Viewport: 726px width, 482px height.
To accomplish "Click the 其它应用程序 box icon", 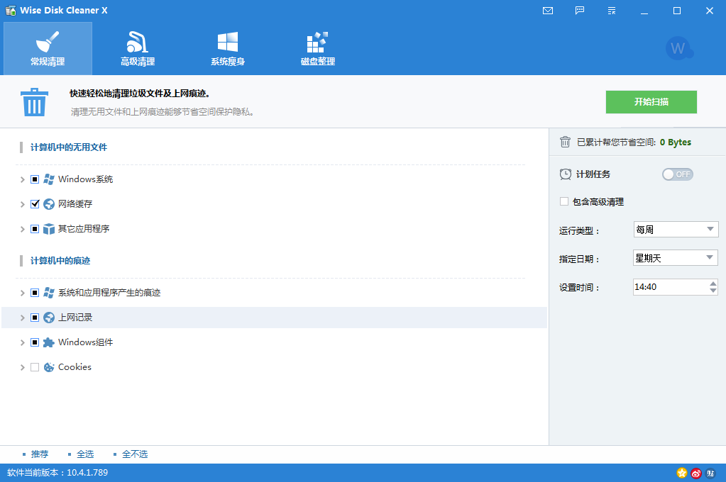I will tap(49, 229).
